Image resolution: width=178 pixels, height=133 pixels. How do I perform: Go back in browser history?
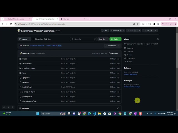tap(3, 24)
